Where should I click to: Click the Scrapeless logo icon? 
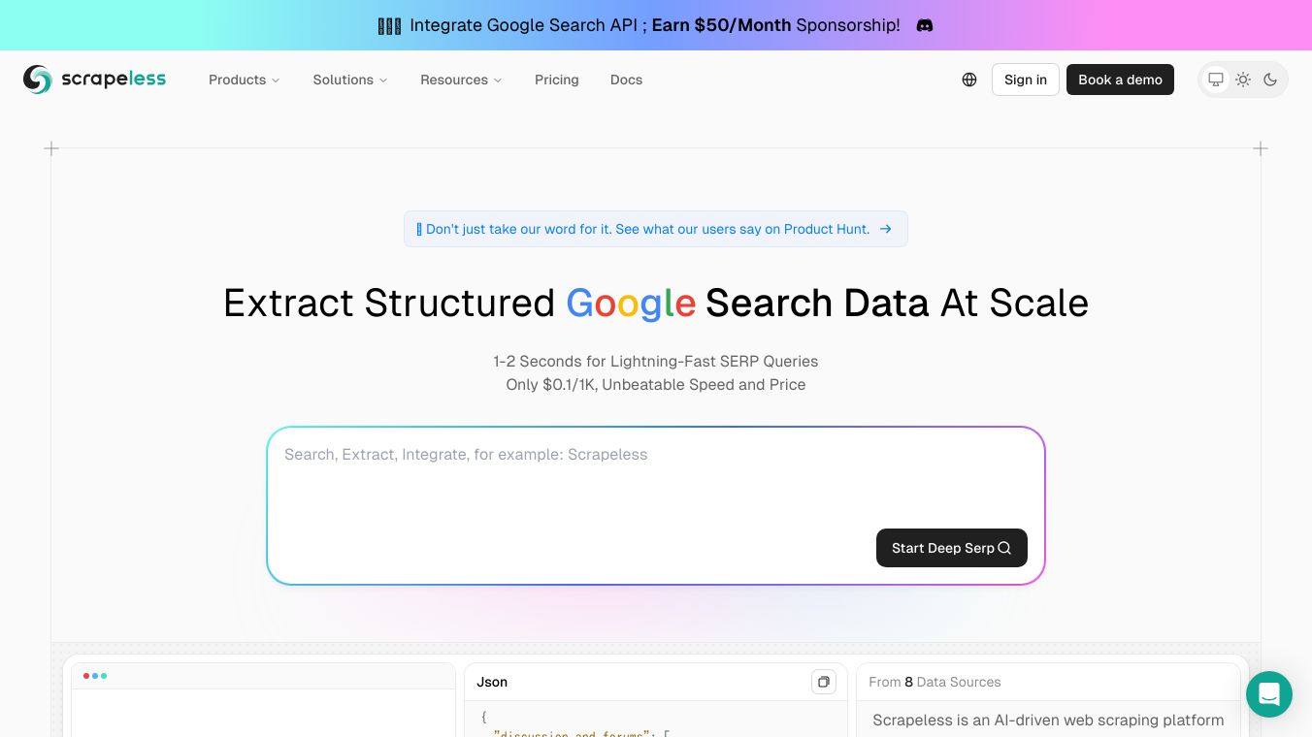[38, 80]
